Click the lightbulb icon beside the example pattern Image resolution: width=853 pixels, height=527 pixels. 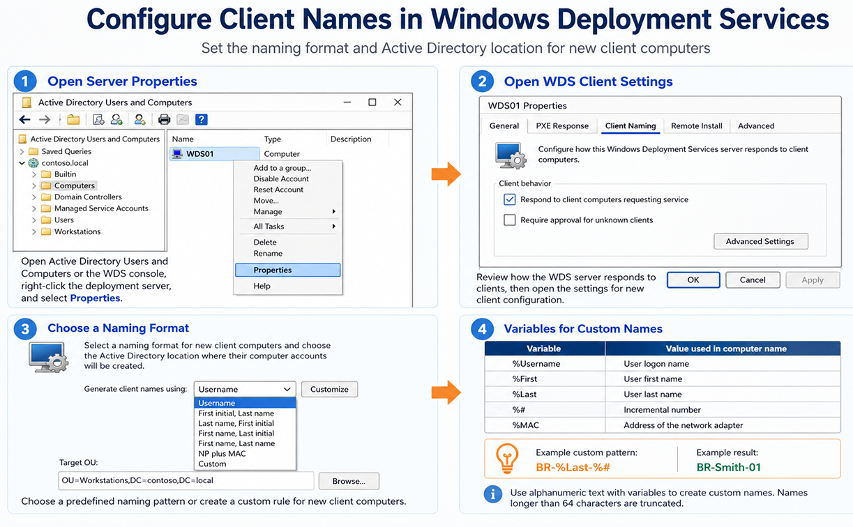point(507,458)
